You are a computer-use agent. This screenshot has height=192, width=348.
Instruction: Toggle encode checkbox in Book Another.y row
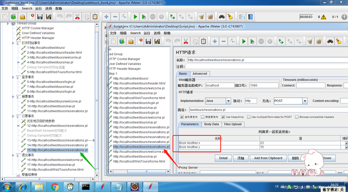pos(346,147)
